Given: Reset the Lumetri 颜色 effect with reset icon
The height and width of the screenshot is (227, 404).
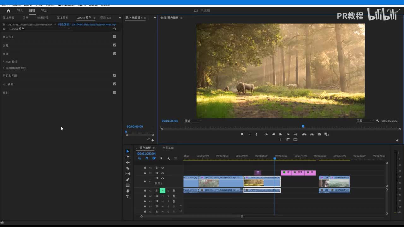Looking at the screenshot, I should (115, 29).
